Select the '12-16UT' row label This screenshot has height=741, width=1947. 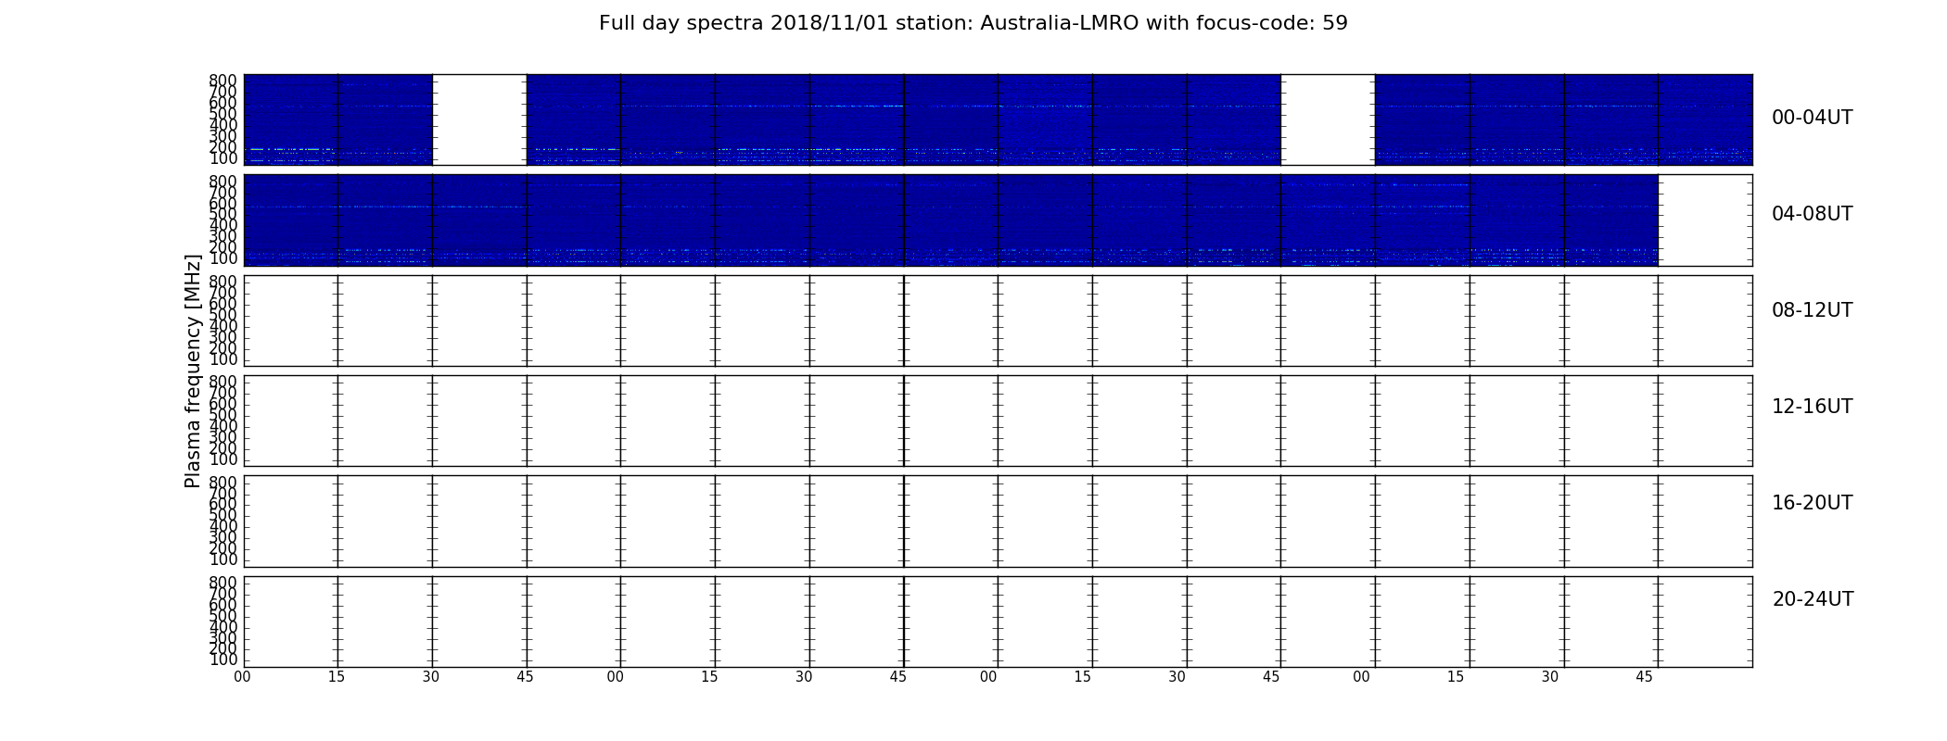coord(1813,407)
